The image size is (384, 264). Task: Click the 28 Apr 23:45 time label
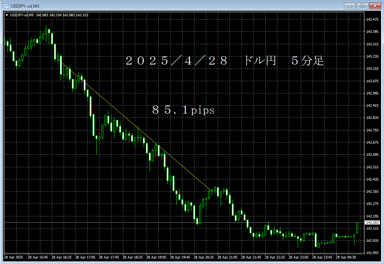[x=322, y=257]
